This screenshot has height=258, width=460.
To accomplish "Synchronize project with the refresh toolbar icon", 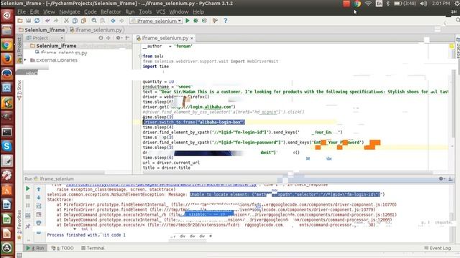I will (37, 21).
